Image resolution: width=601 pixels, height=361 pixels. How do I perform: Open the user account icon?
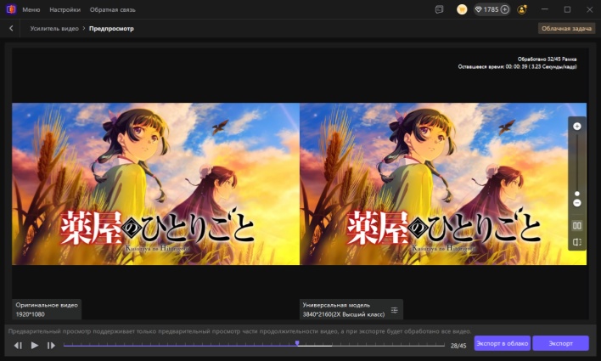coord(522,9)
